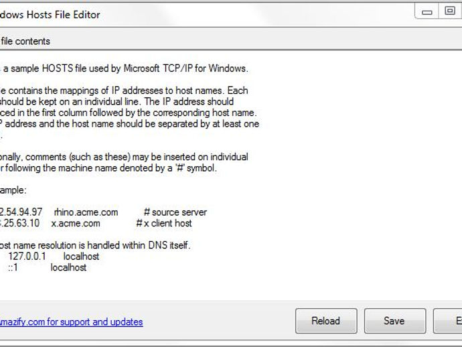Click the line mentioning Microsoft TCP/IP for Windows

(x=124, y=68)
